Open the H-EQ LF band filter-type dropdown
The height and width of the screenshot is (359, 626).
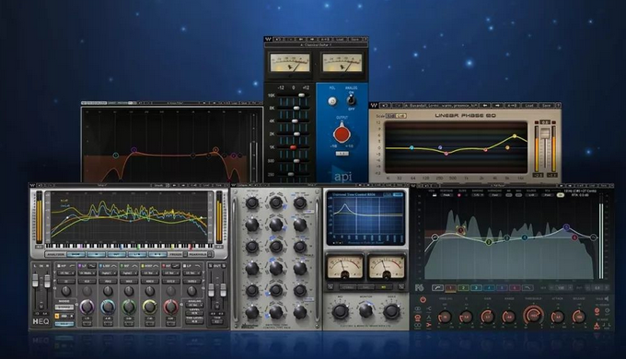[87, 273]
